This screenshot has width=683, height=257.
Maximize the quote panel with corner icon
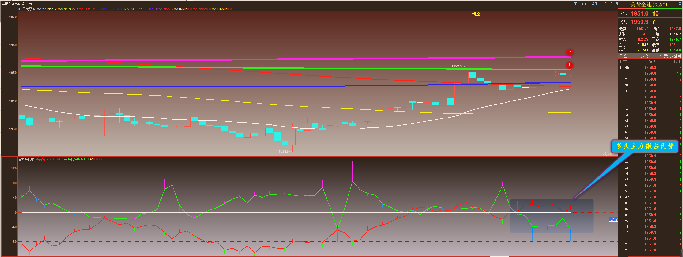[680, 3]
